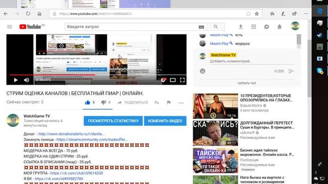
Task: Click СКРЫТЬ ЧАТ to hide chat
Action: (247, 83)
